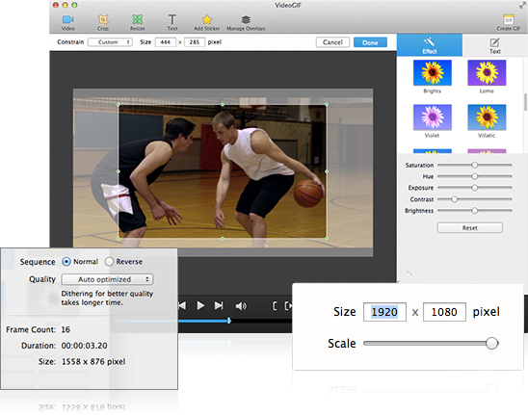
Task: Open the Constrain Custom dropdown
Action: 110,42
